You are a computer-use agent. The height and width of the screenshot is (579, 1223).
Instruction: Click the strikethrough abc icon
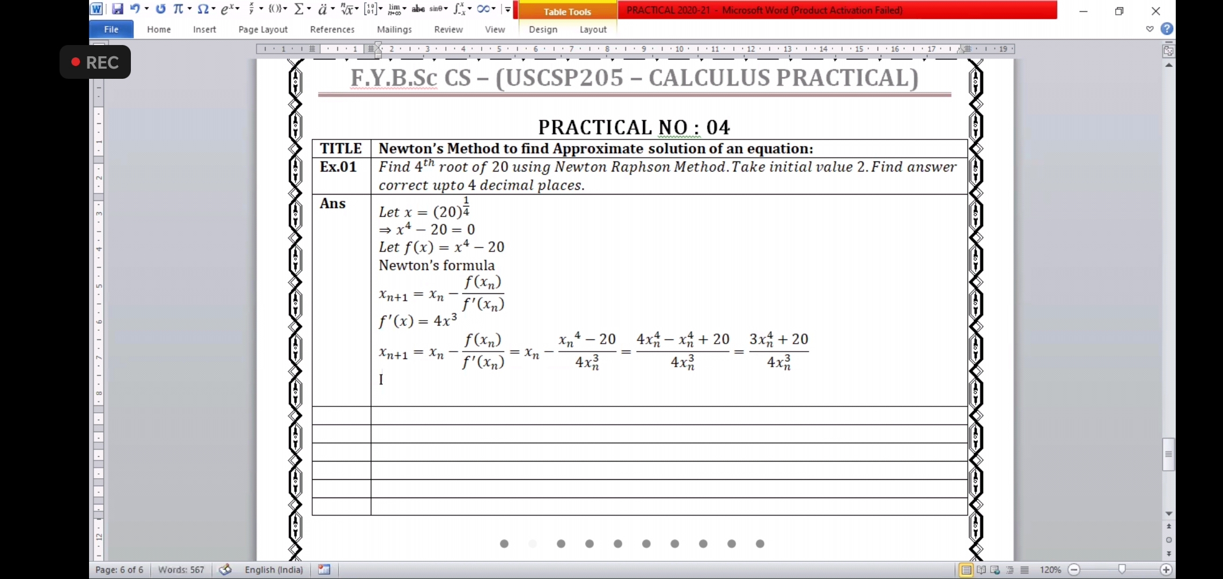tap(418, 9)
